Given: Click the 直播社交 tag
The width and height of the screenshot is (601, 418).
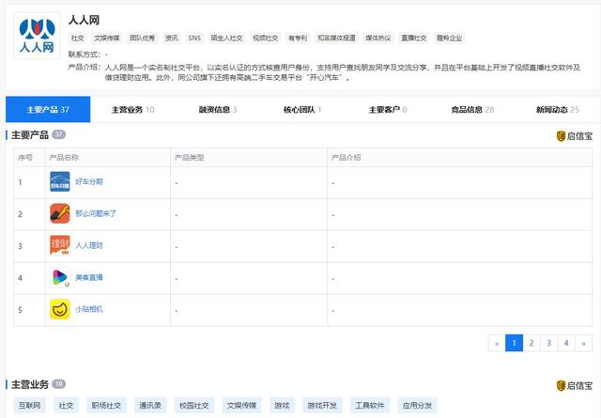Looking at the screenshot, I should tap(413, 38).
